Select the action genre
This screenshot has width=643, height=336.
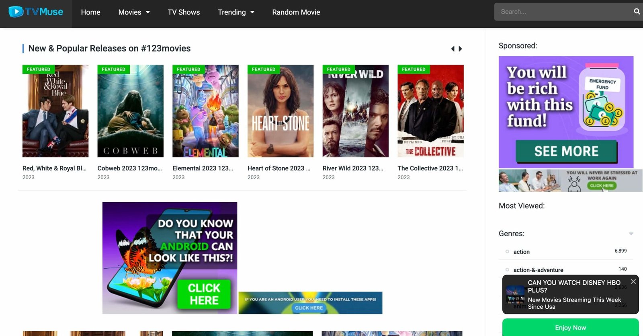(x=522, y=252)
